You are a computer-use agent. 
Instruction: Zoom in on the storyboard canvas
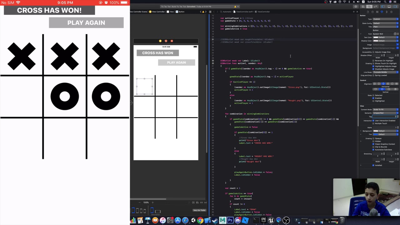[152, 202]
